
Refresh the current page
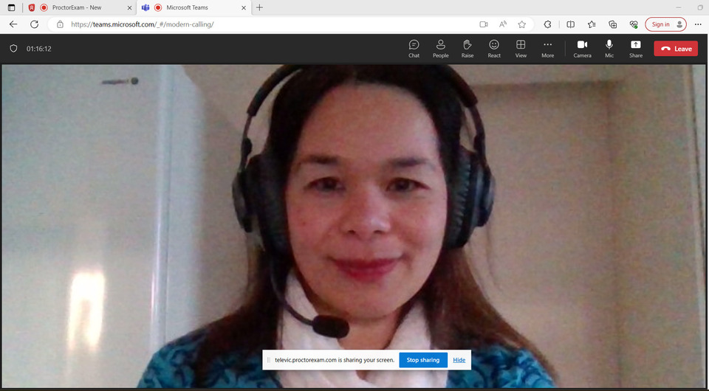click(34, 24)
